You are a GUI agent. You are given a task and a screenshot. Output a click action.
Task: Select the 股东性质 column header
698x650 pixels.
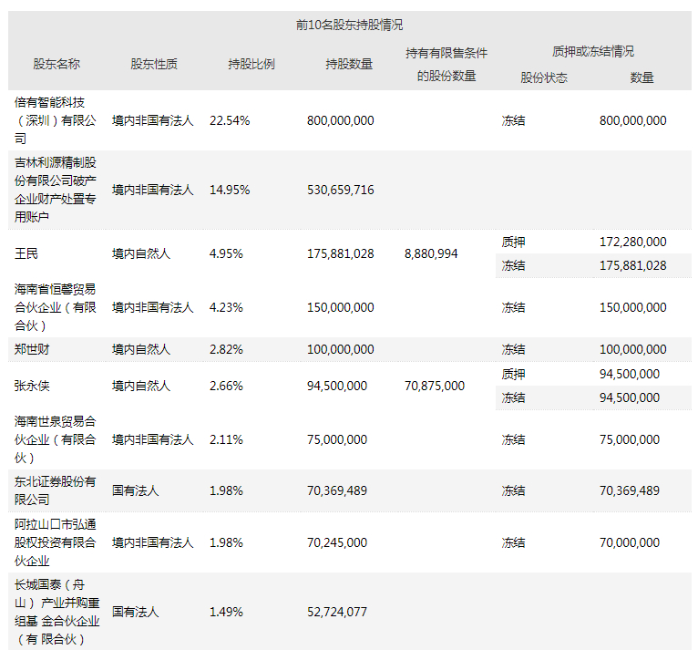coord(154,64)
